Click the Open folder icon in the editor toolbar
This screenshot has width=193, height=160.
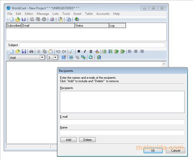pyautogui.click(x=18, y=51)
